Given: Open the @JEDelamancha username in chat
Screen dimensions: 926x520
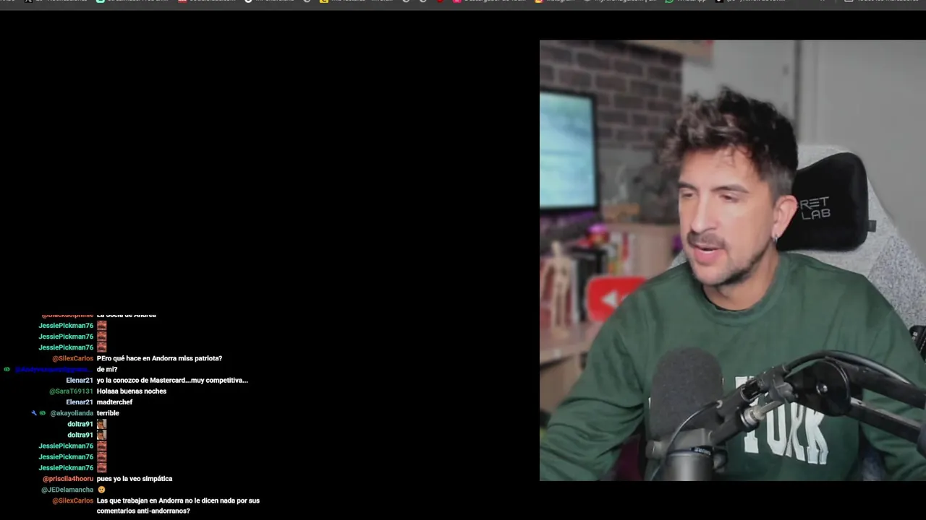Looking at the screenshot, I should tap(67, 490).
